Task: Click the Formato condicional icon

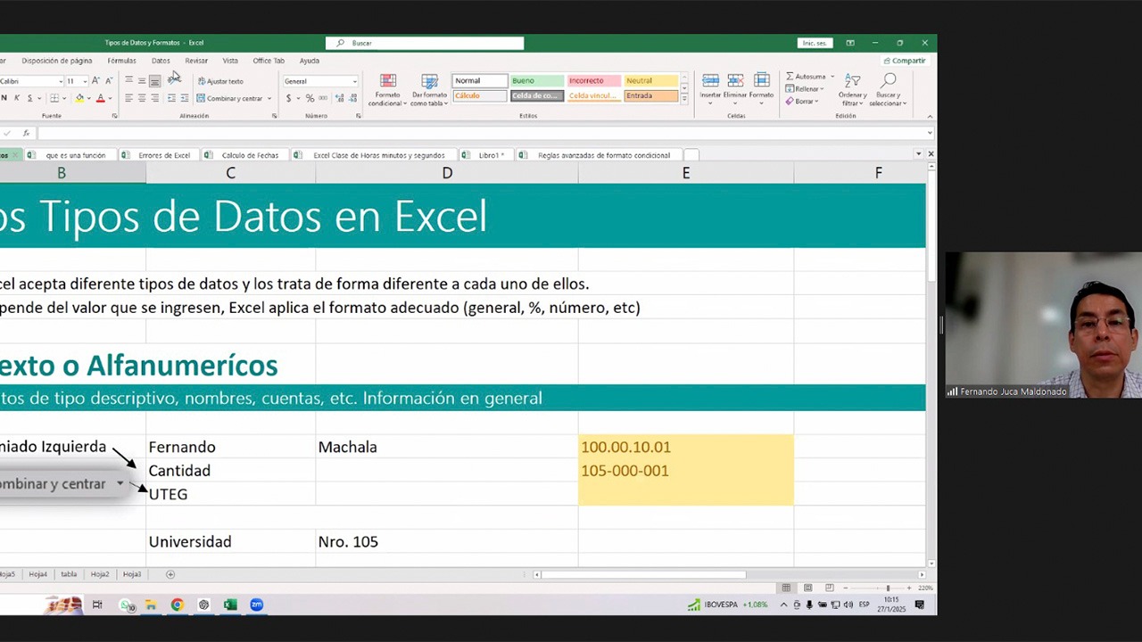Action: click(388, 81)
